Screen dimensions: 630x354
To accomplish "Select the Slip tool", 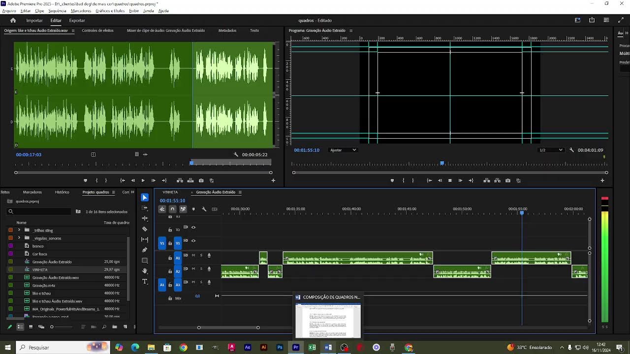I will pos(145,239).
